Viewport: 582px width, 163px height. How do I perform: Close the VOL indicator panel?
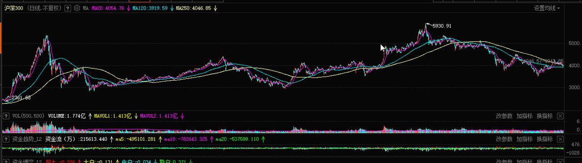point(560,116)
